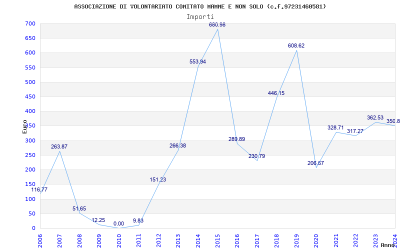Click the 50 y-axis tick label
The image size is (400, 250).
pyautogui.click(x=32, y=213)
